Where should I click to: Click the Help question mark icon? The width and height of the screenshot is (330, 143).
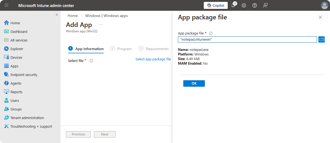tap(255, 5)
